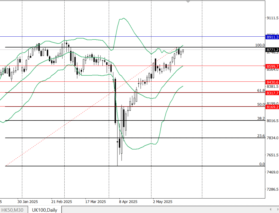Screen dimensions: 279x213
Task: Click the red 8317.7 price label
Action: pyautogui.click(x=272, y=93)
